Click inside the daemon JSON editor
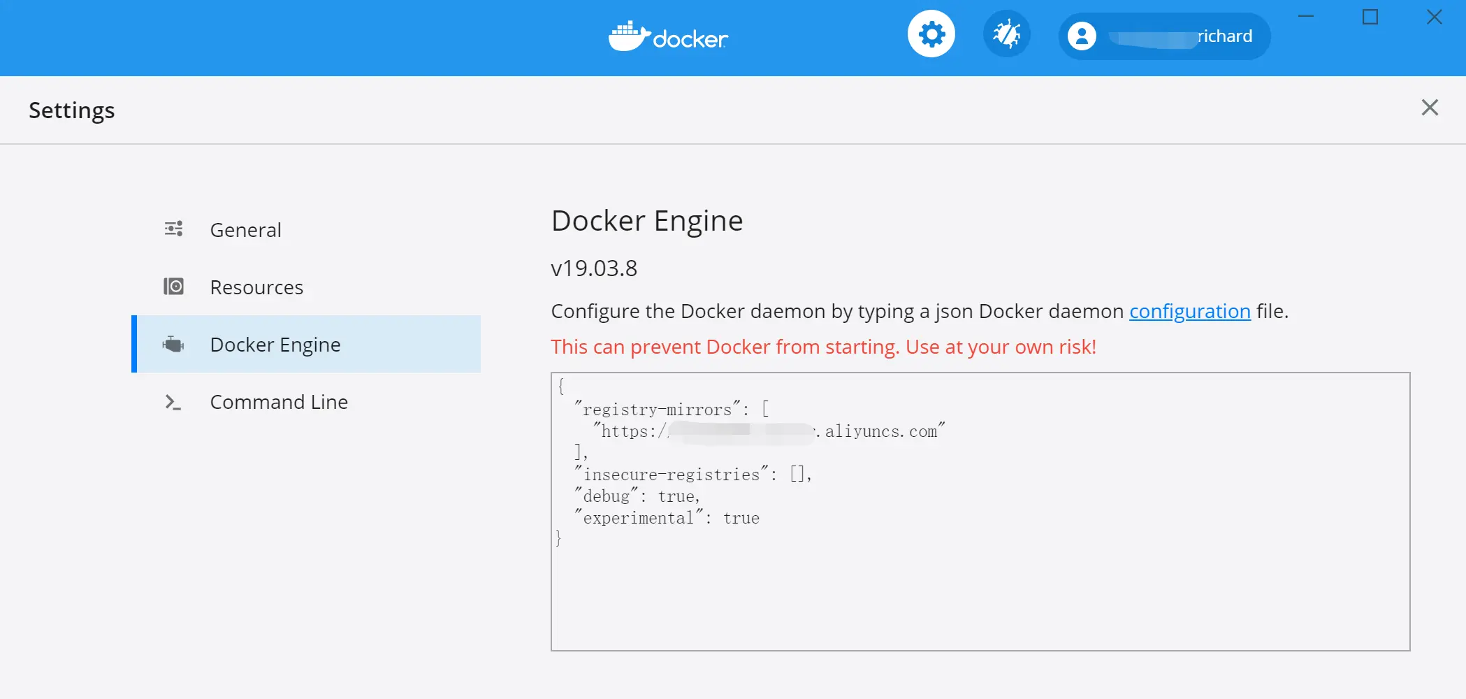The image size is (1466, 699). [x=980, y=512]
